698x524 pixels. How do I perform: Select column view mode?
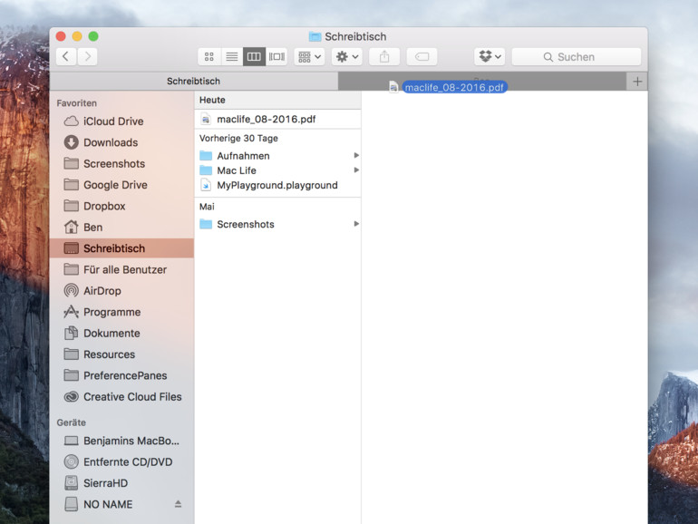coord(254,56)
